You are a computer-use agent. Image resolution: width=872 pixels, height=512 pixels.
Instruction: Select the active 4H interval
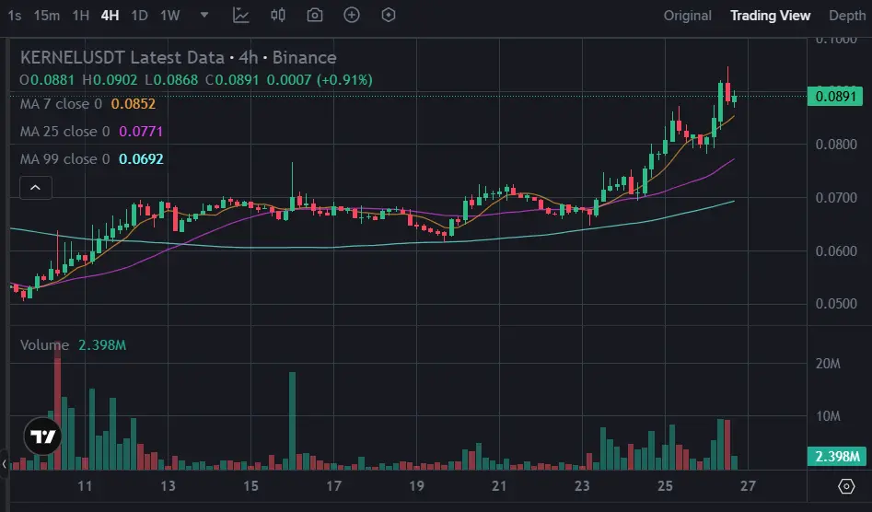tap(110, 16)
